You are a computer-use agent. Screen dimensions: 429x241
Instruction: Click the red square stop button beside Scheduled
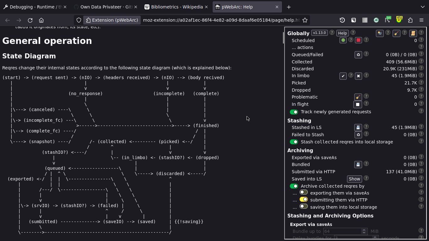point(358,40)
